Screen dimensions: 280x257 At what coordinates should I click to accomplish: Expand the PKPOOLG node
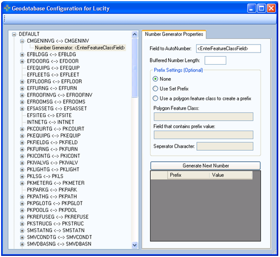tap(22, 210)
